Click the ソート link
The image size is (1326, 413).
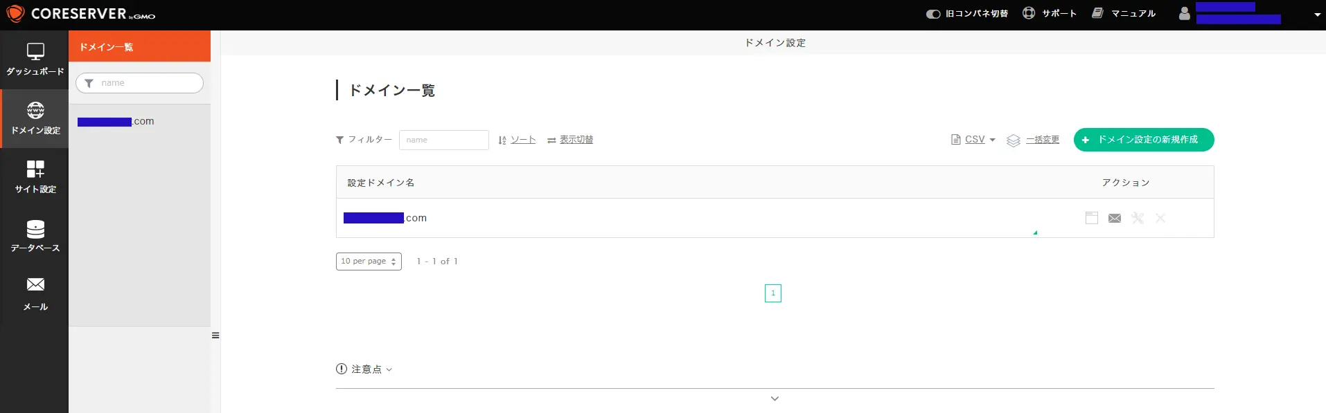coord(523,140)
